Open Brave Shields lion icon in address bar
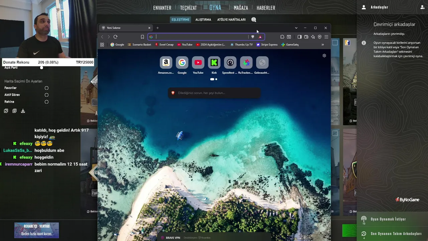428x241 pixels. click(253, 37)
